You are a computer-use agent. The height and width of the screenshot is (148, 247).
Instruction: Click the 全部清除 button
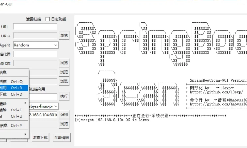coord(62,137)
